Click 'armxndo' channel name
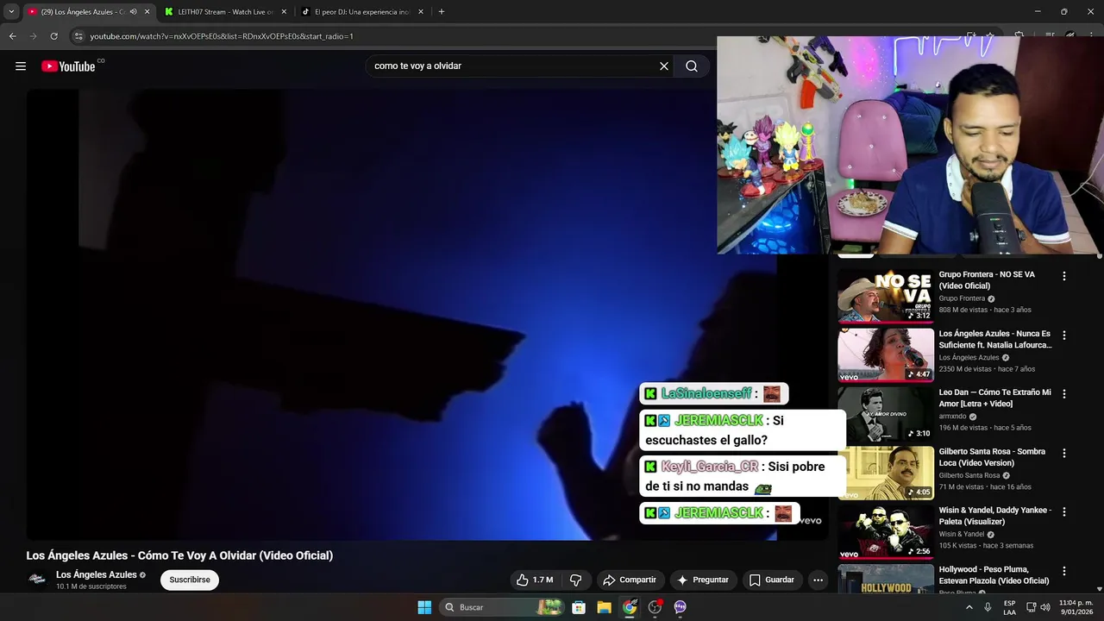Viewport: 1104px width, 621px height. tap(953, 416)
